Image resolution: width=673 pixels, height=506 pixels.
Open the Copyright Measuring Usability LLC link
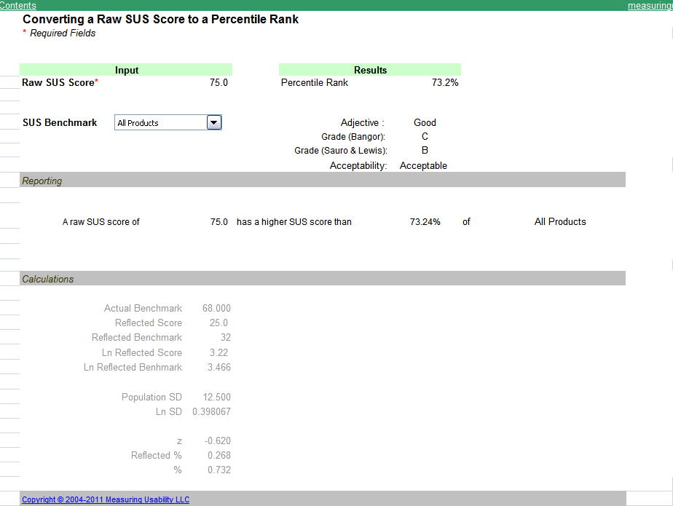coord(106,499)
